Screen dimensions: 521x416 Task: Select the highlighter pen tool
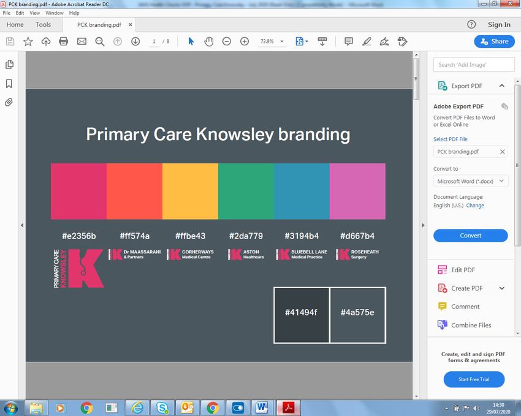[x=367, y=42]
